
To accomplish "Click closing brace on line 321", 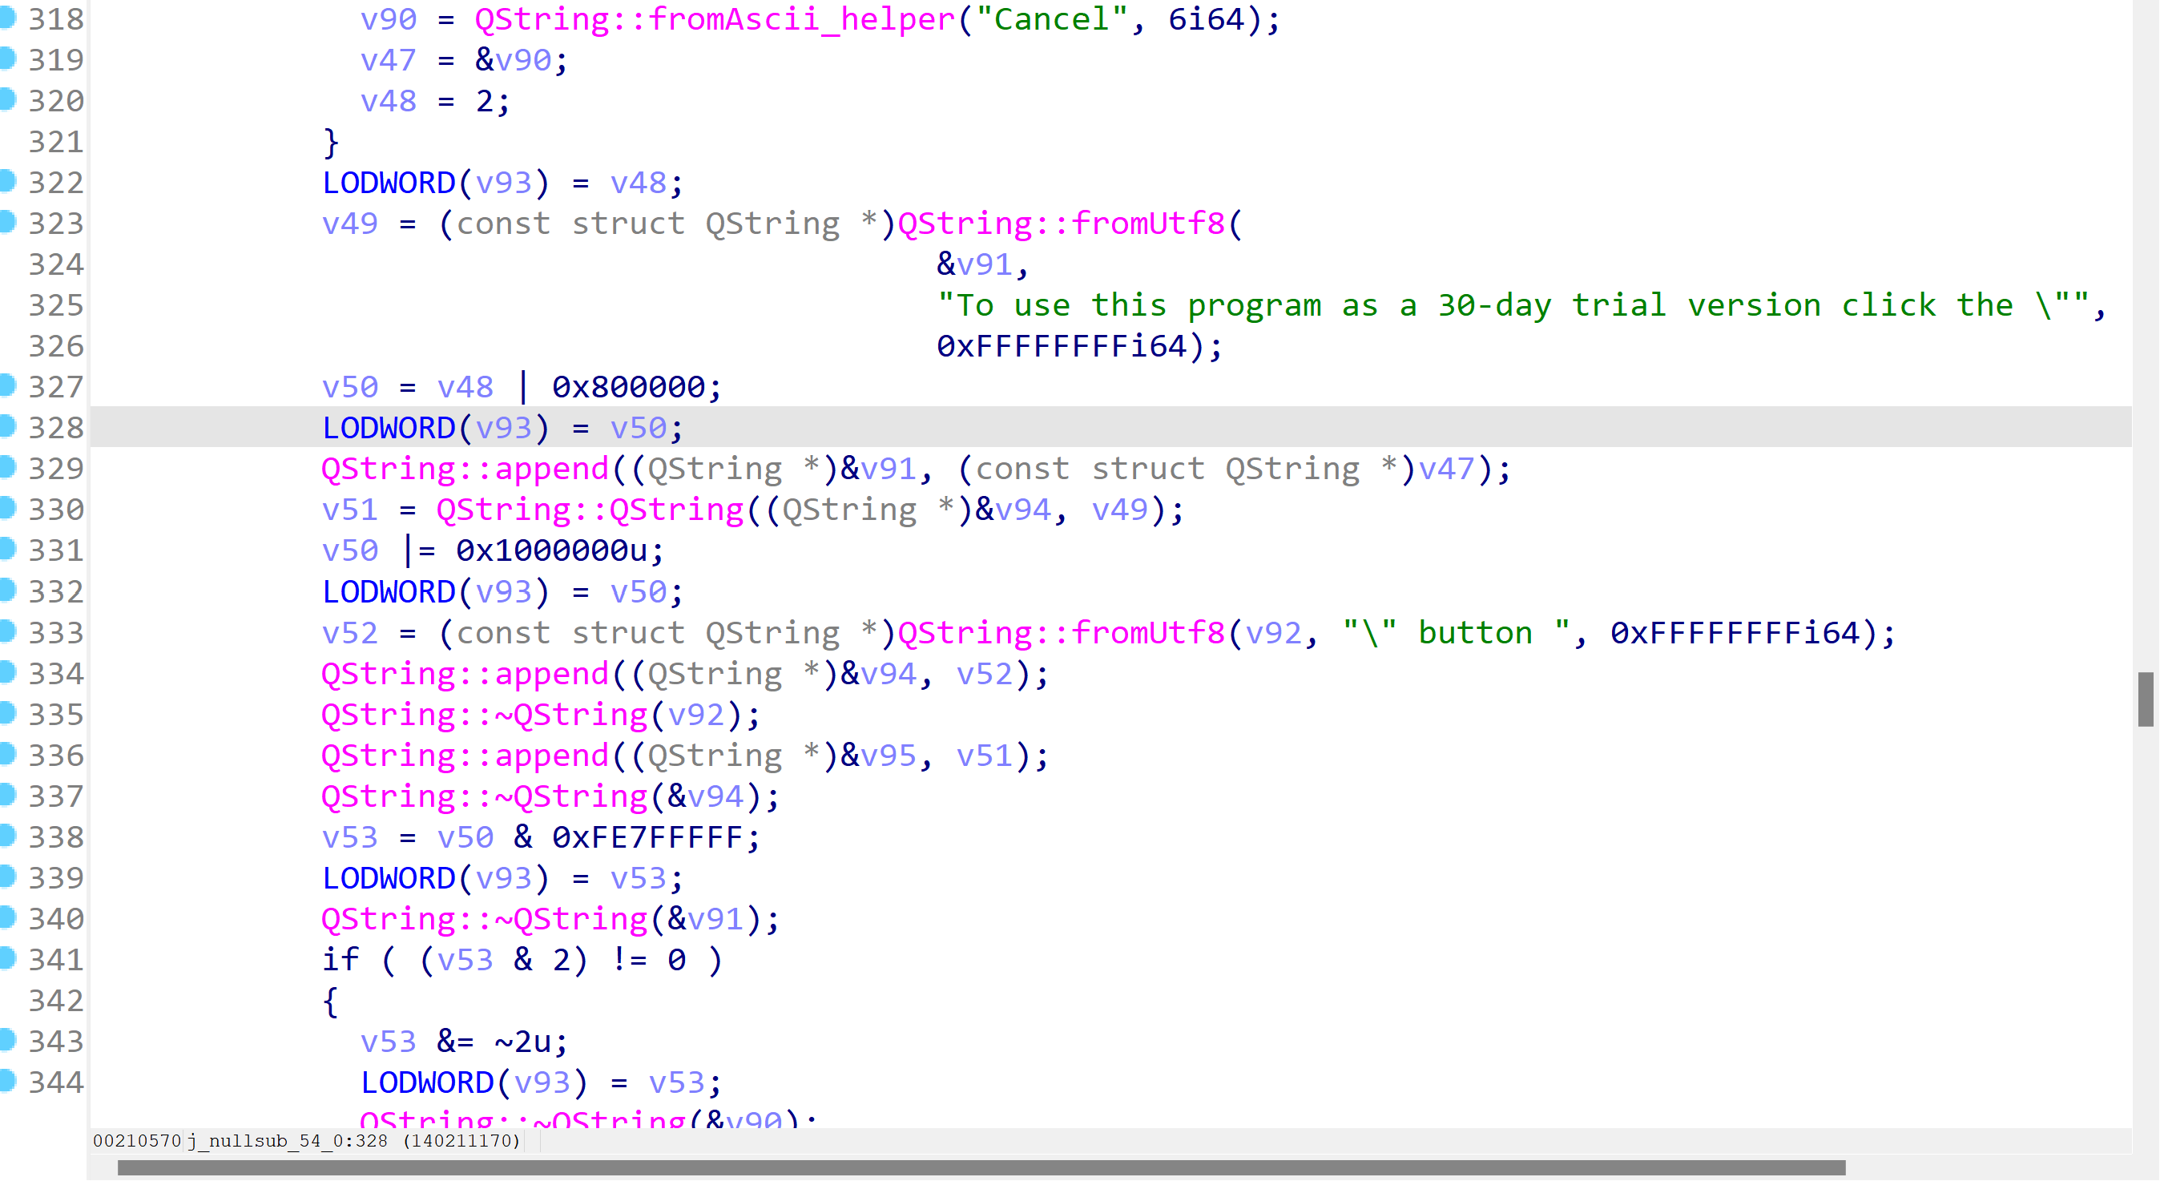I will 331,142.
